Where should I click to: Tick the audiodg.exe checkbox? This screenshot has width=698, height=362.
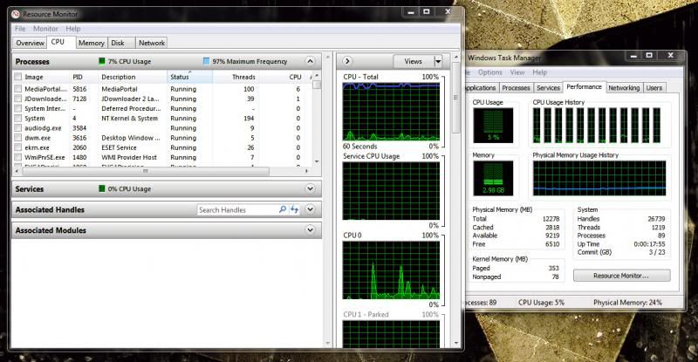coord(17,128)
